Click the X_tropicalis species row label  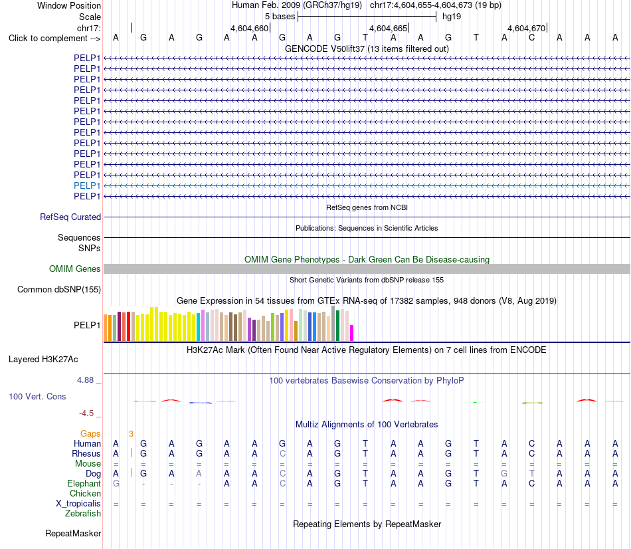tap(78, 504)
